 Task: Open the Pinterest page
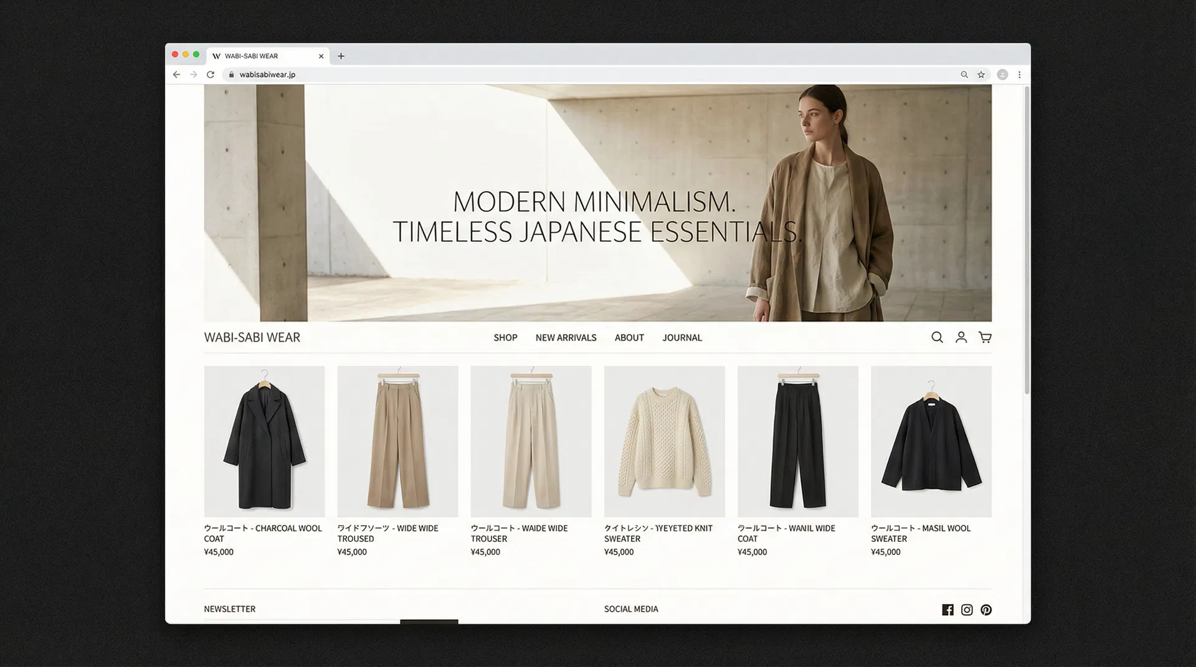tap(985, 610)
